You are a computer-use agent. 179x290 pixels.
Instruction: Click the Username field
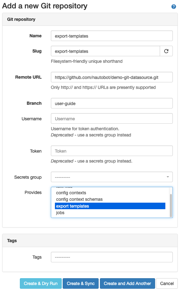click(x=111, y=118)
